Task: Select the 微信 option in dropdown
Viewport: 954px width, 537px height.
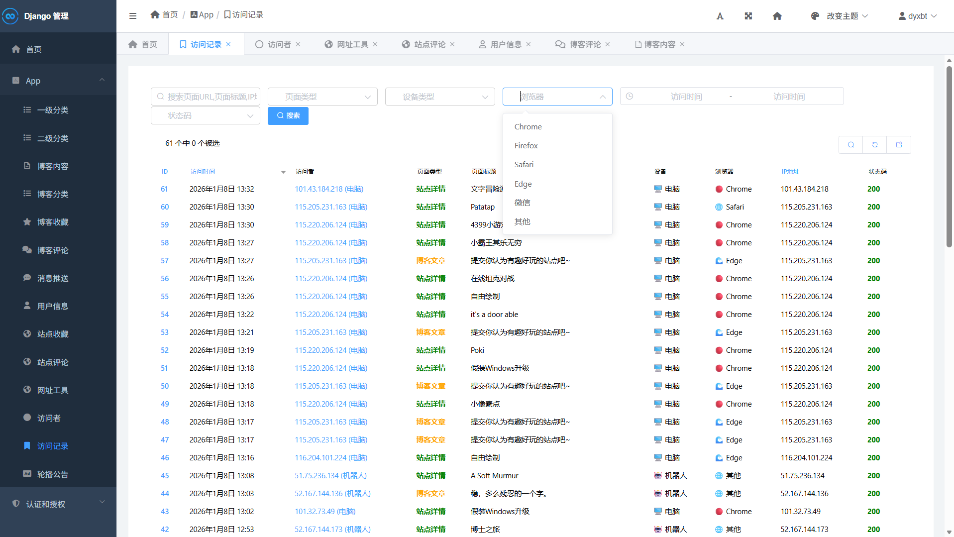Action: point(522,203)
